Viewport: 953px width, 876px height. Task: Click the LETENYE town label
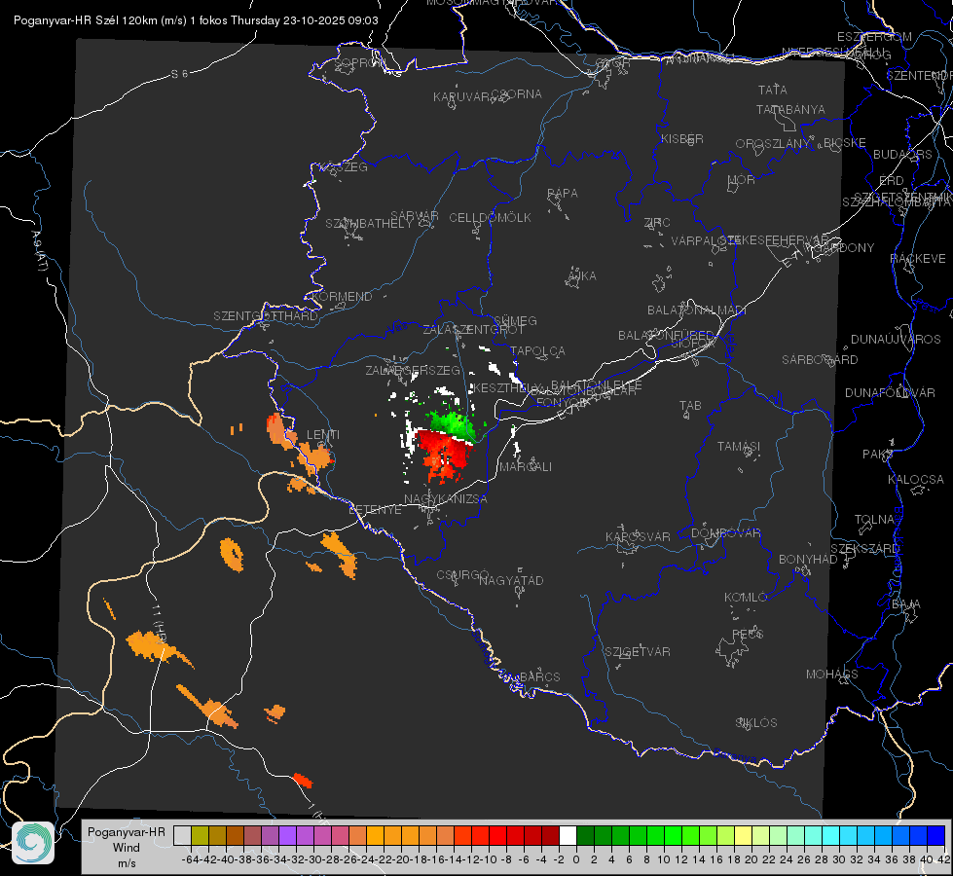click(x=375, y=510)
